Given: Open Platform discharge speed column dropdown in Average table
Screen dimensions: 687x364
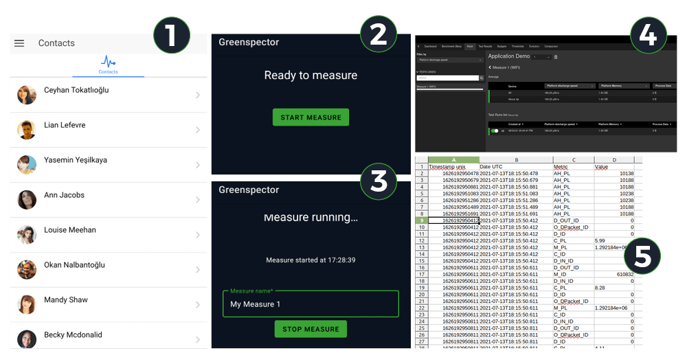Looking at the screenshot, I should [x=570, y=86].
